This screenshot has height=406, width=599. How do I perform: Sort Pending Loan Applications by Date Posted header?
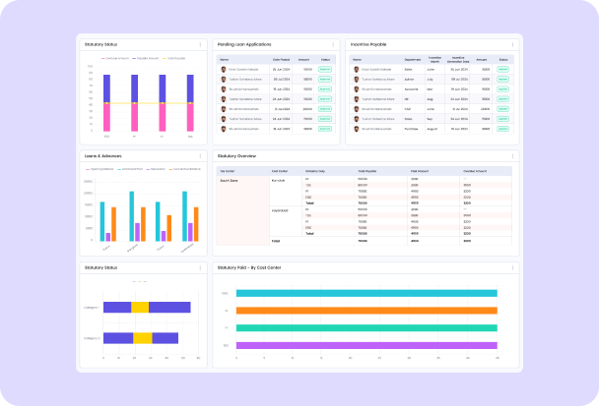click(281, 59)
